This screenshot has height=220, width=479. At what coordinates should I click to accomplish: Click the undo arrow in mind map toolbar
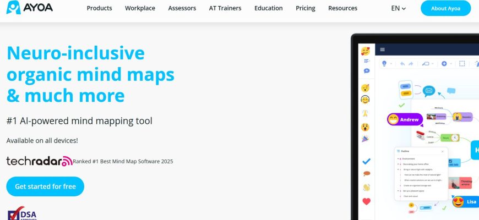402,64
